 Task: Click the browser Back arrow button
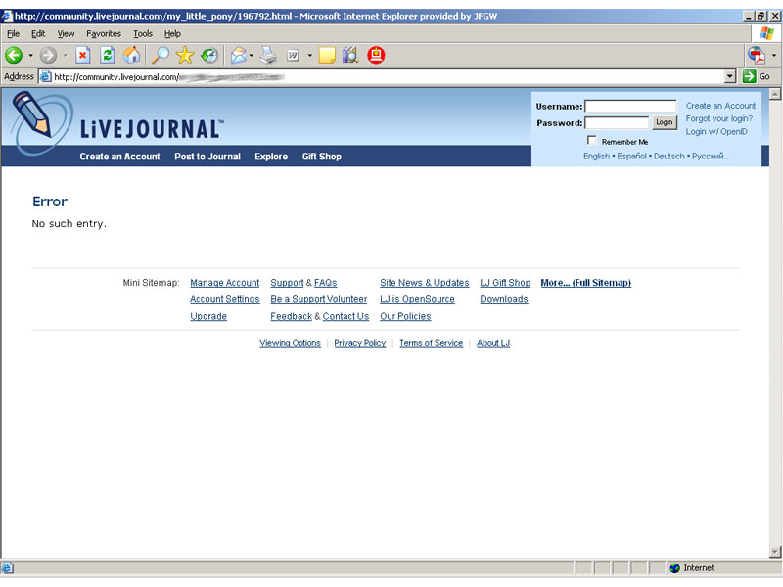(14, 56)
